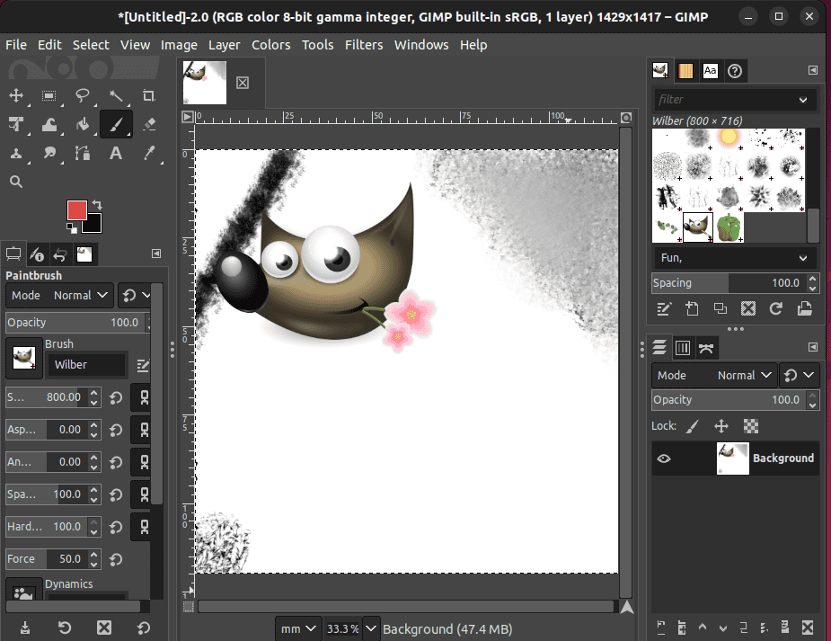Activate the Eraser tool

pos(149,124)
